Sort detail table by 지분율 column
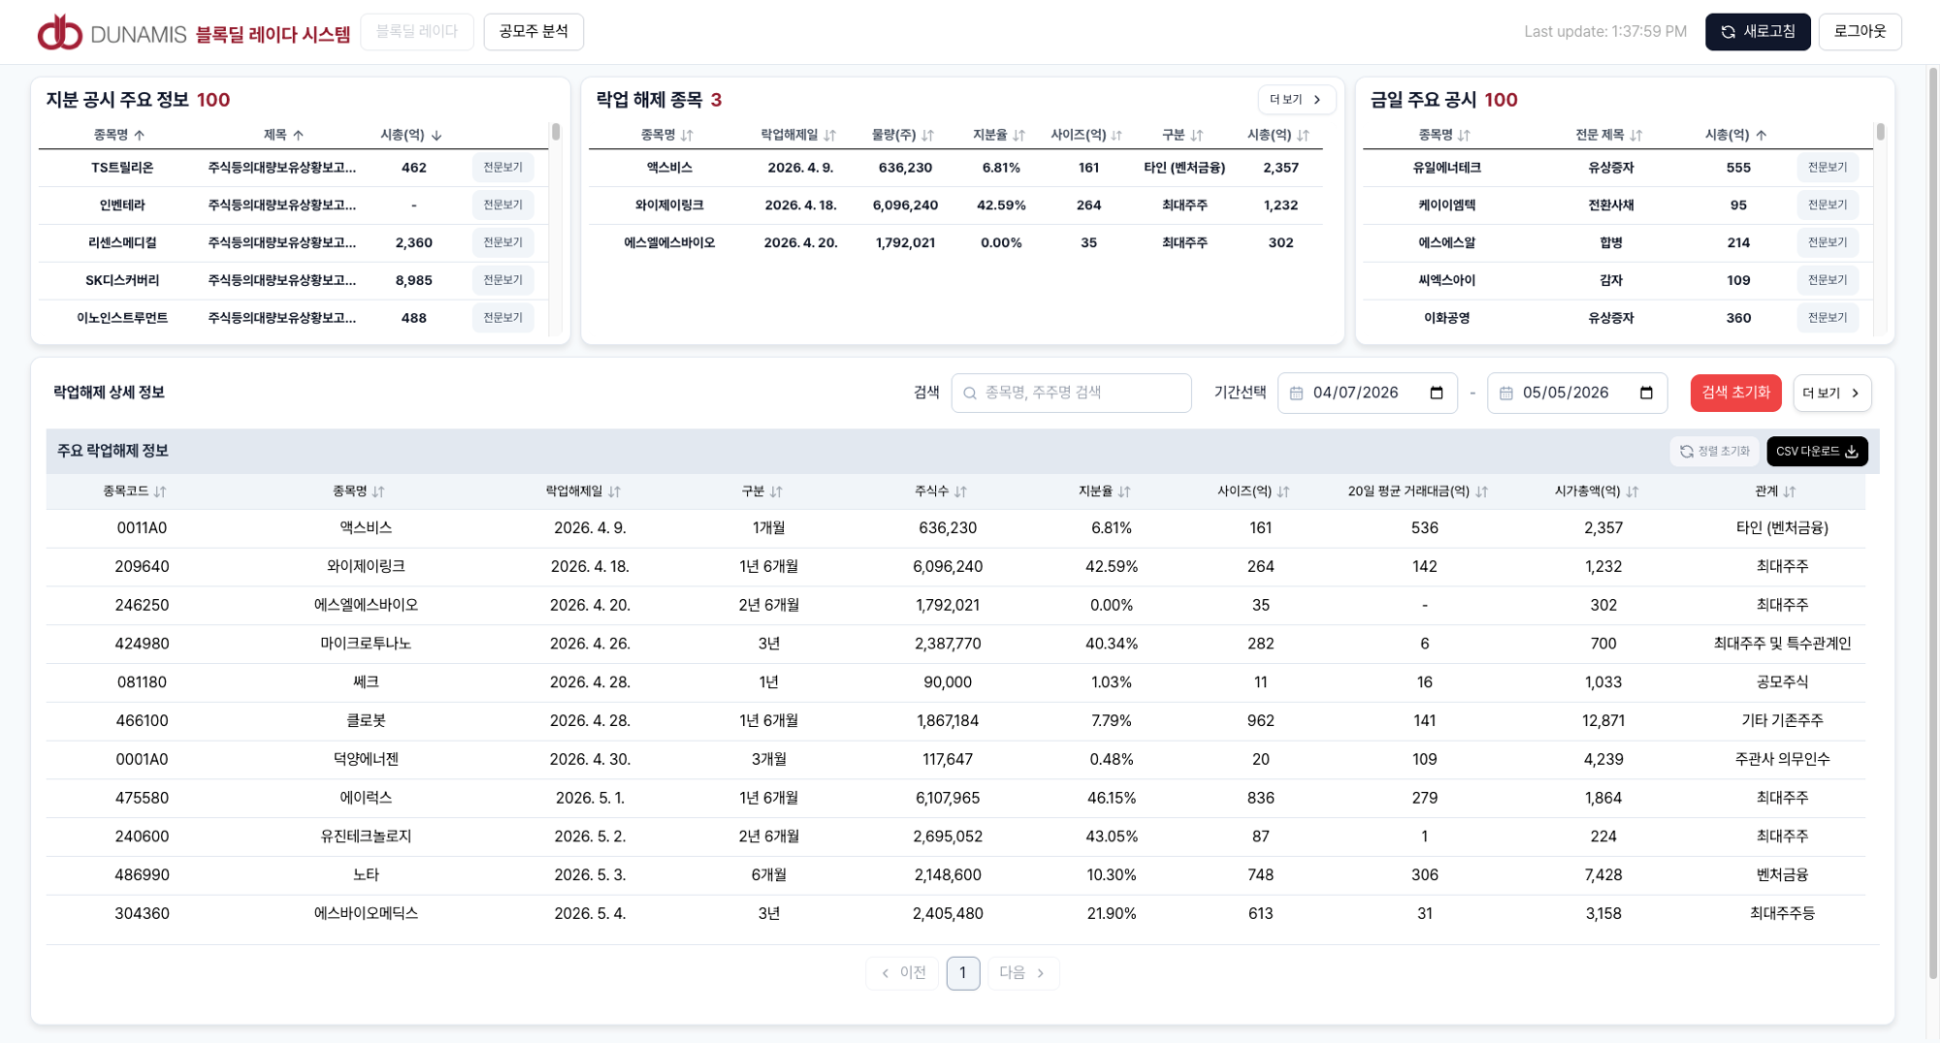1940x1043 pixels. (x=1124, y=491)
